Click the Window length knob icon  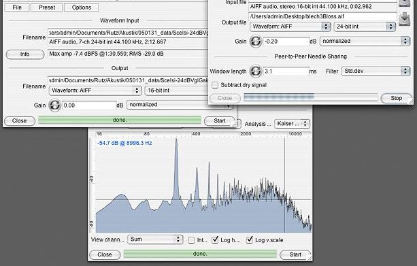tap(256, 71)
